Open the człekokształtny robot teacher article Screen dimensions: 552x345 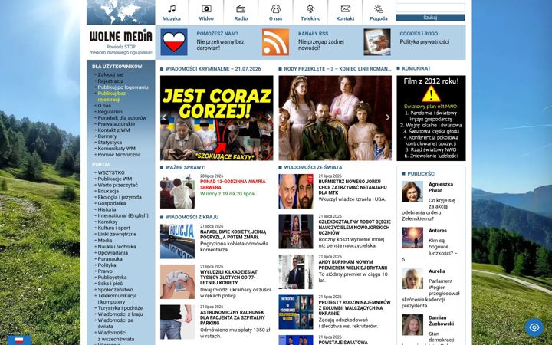tap(354, 228)
